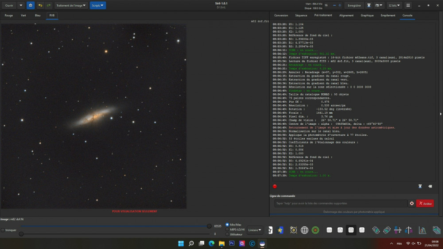
Task: Open the Empilement tab
Action: coord(388,15)
